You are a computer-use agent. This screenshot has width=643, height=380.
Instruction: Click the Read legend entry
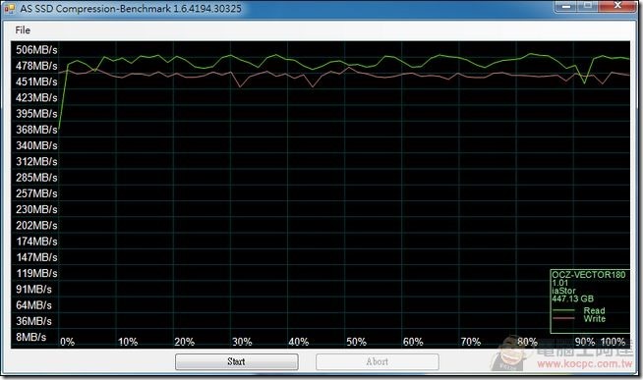pos(594,311)
